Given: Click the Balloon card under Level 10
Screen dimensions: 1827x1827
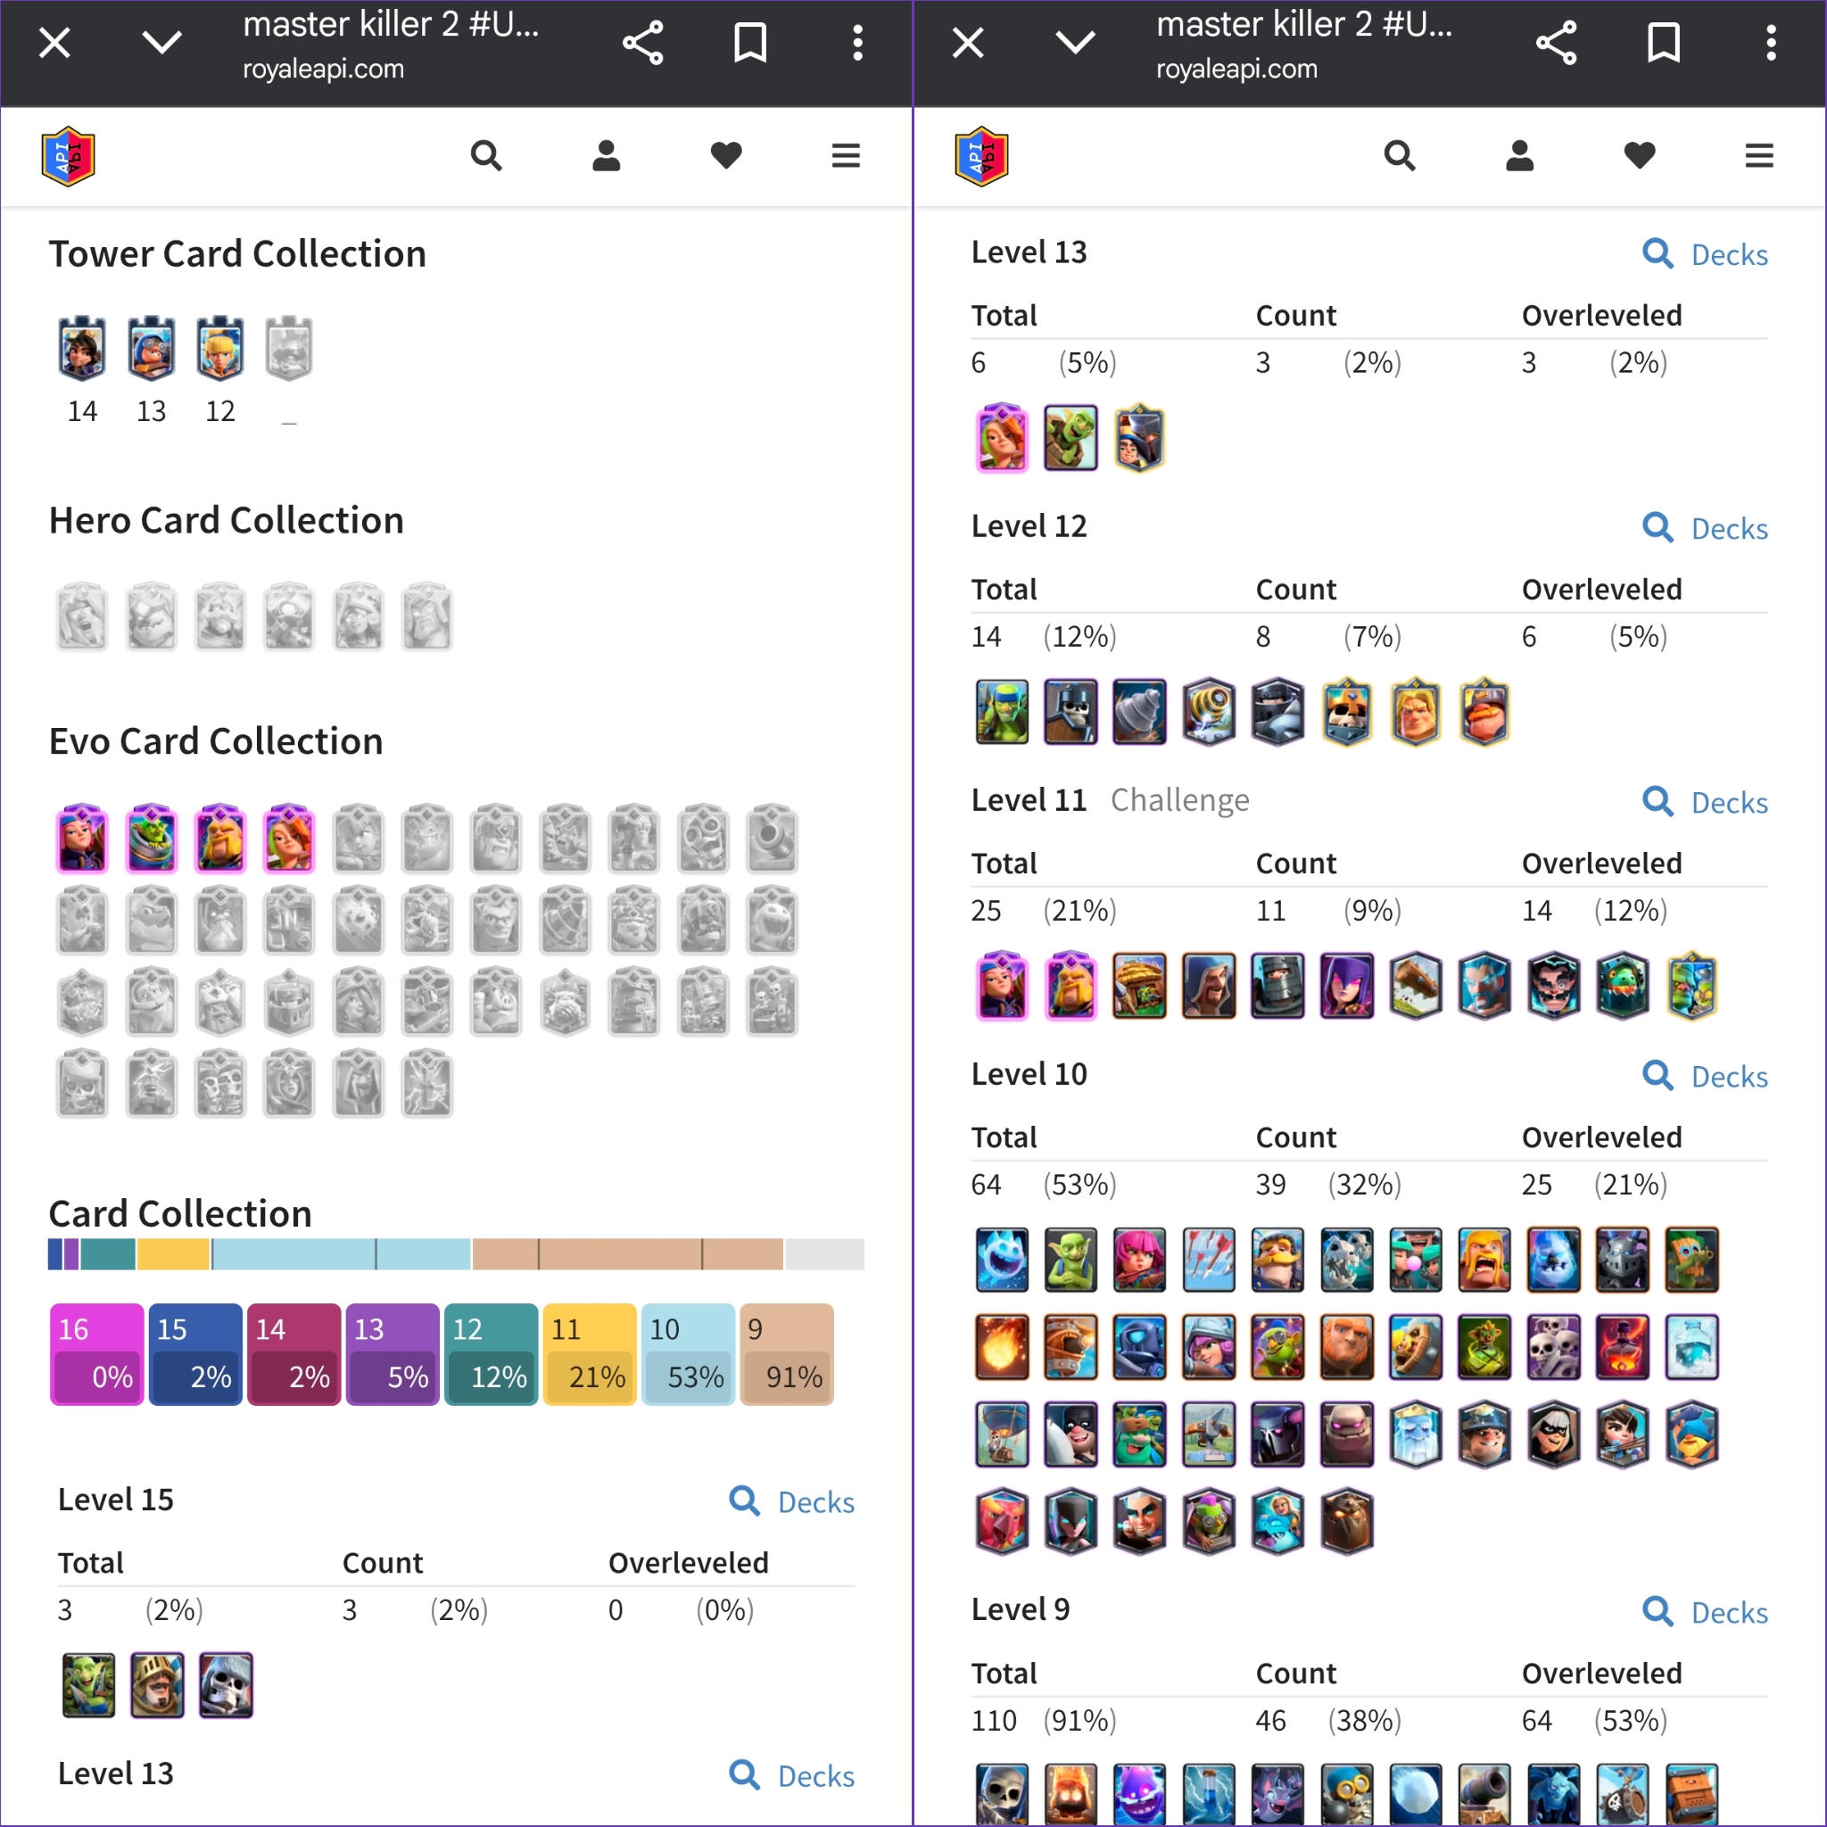Looking at the screenshot, I should point(1002,1434).
